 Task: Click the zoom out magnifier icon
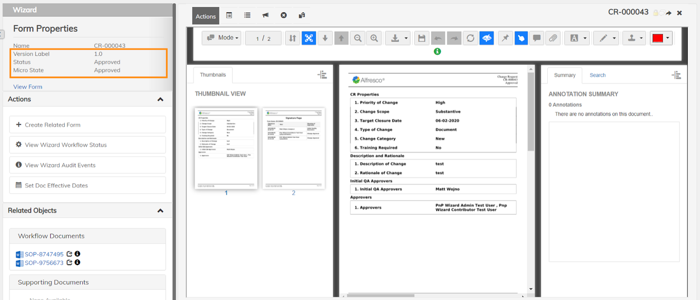coord(358,38)
